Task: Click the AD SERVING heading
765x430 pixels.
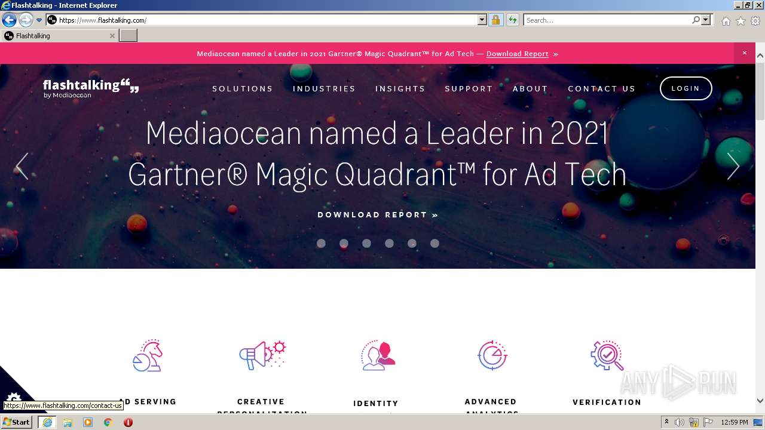Action: 148,402
